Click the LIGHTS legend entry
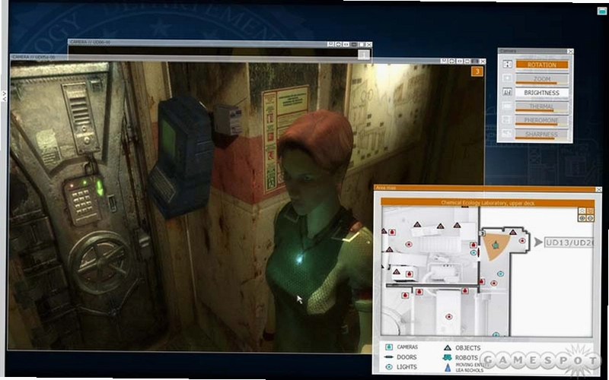The image size is (609, 380). tap(401, 367)
